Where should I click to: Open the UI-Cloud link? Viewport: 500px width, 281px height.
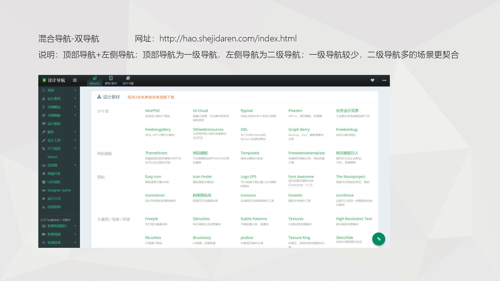click(x=200, y=111)
